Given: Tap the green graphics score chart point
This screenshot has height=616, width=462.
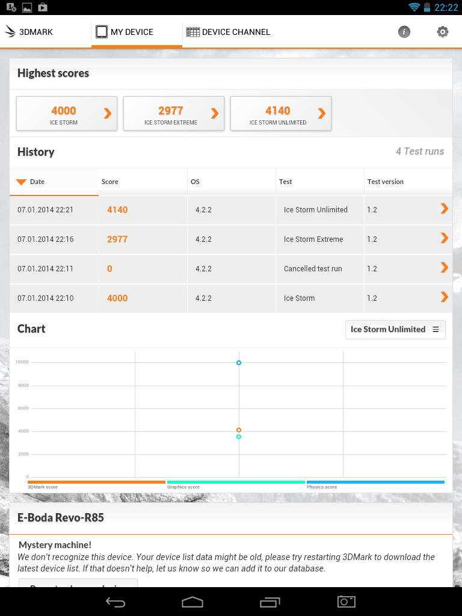Looking at the screenshot, I should (x=238, y=437).
